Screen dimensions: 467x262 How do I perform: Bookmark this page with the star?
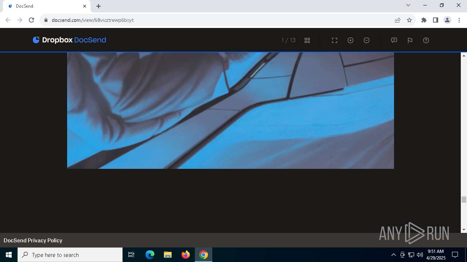pos(409,20)
